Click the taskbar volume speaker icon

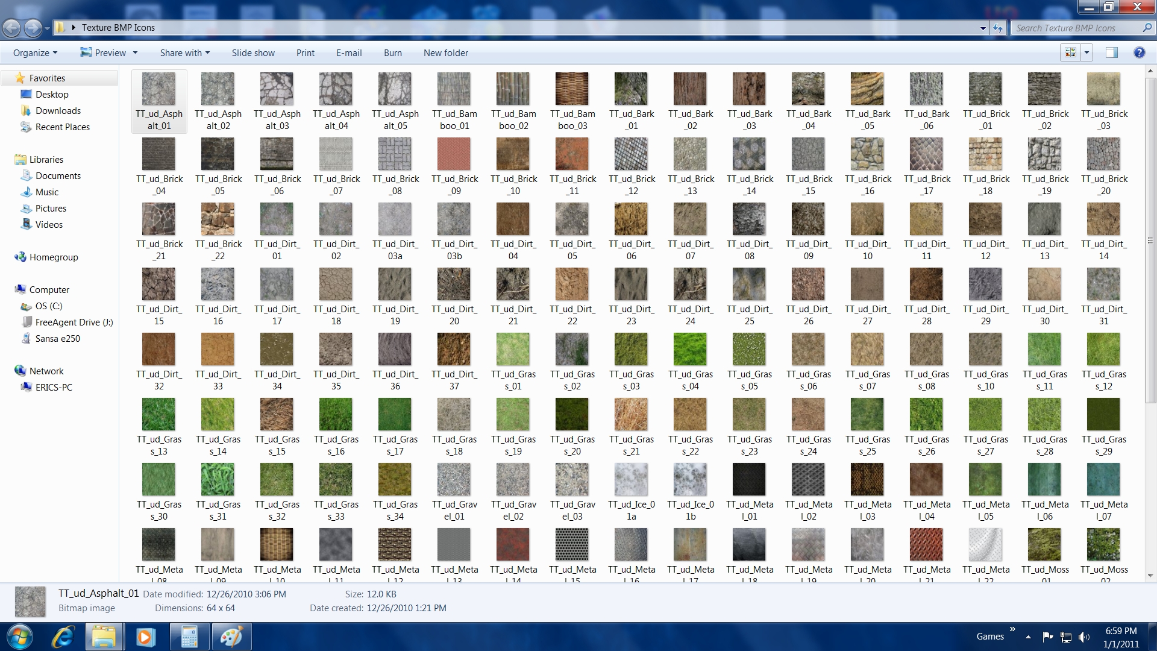coord(1083,637)
